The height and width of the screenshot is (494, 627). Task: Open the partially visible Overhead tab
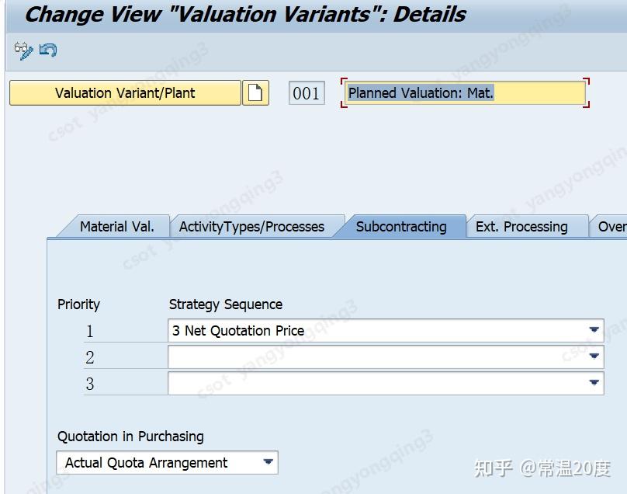click(x=612, y=226)
